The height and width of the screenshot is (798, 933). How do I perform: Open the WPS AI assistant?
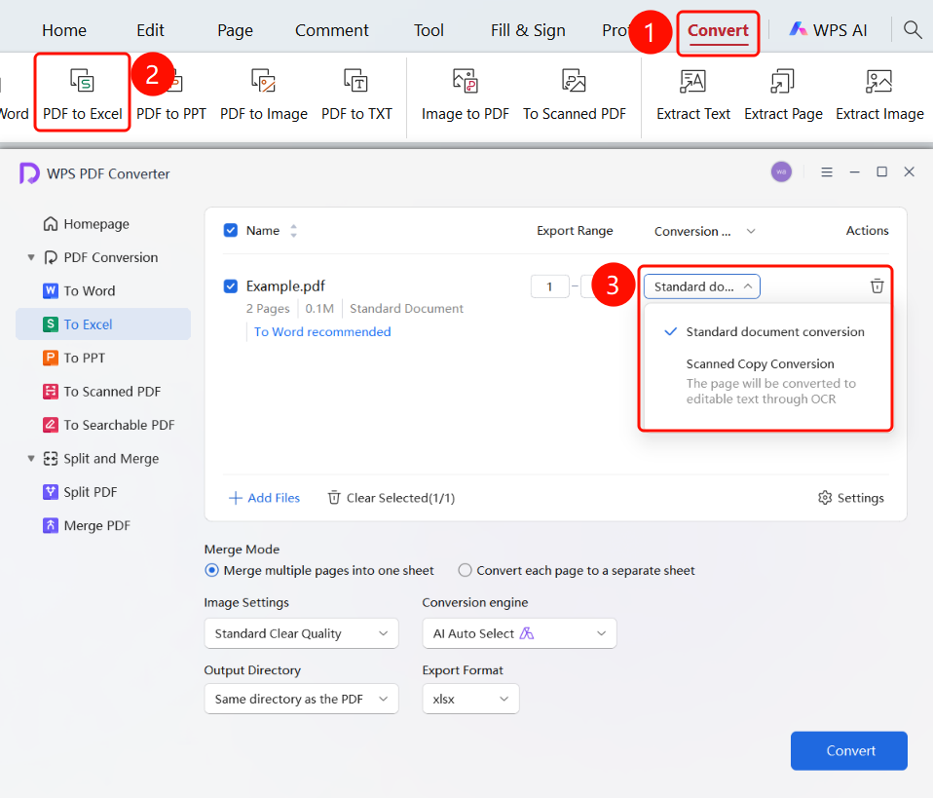click(828, 30)
